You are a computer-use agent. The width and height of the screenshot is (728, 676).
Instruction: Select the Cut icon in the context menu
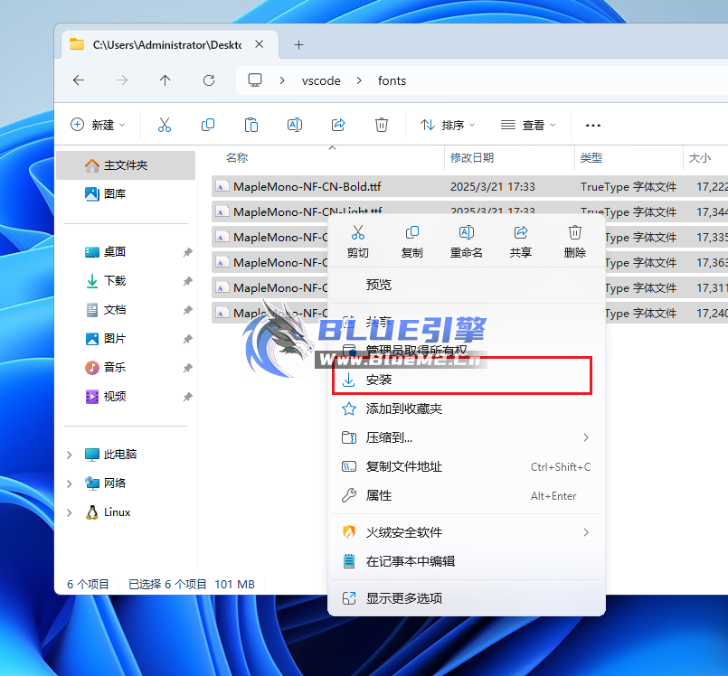coord(357,239)
